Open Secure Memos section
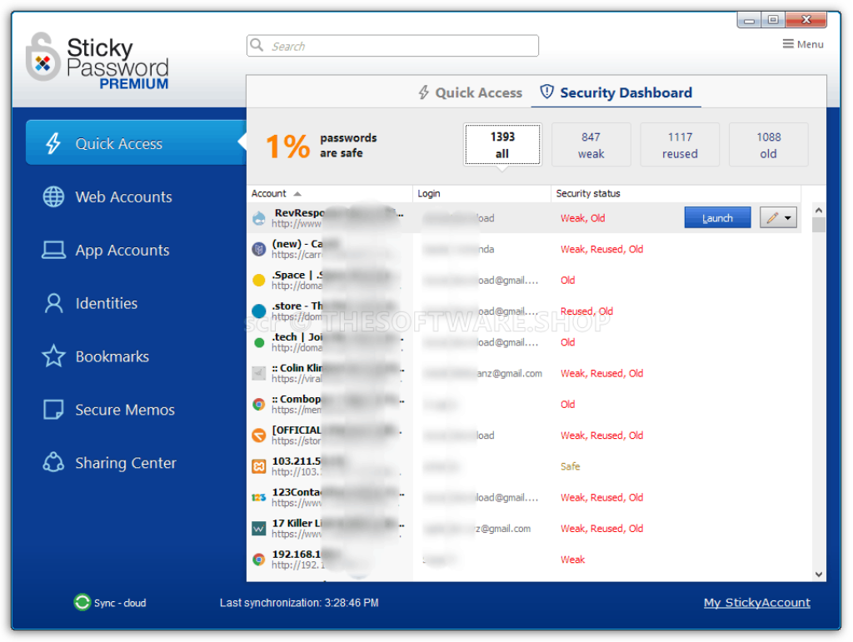This screenshot has height=642, width=853. 125,410
